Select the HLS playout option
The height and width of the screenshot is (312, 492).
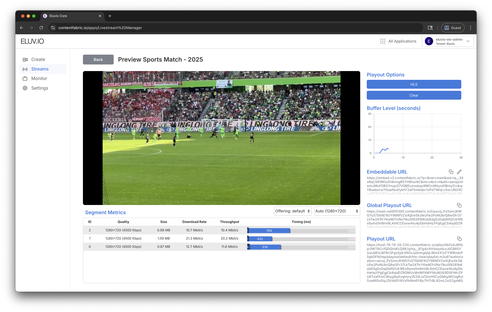(x=414, y=84)
